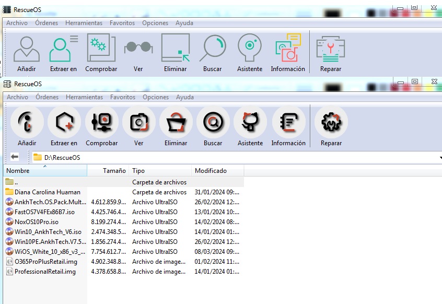Open Opciones menu in upper RescueOS window
The height and width of the screenshot is (304, 442).
coord(155,23)
